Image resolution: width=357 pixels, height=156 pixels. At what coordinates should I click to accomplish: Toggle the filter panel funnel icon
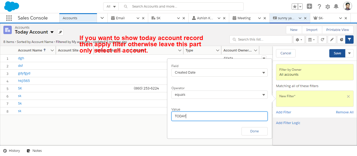(349, 40)
